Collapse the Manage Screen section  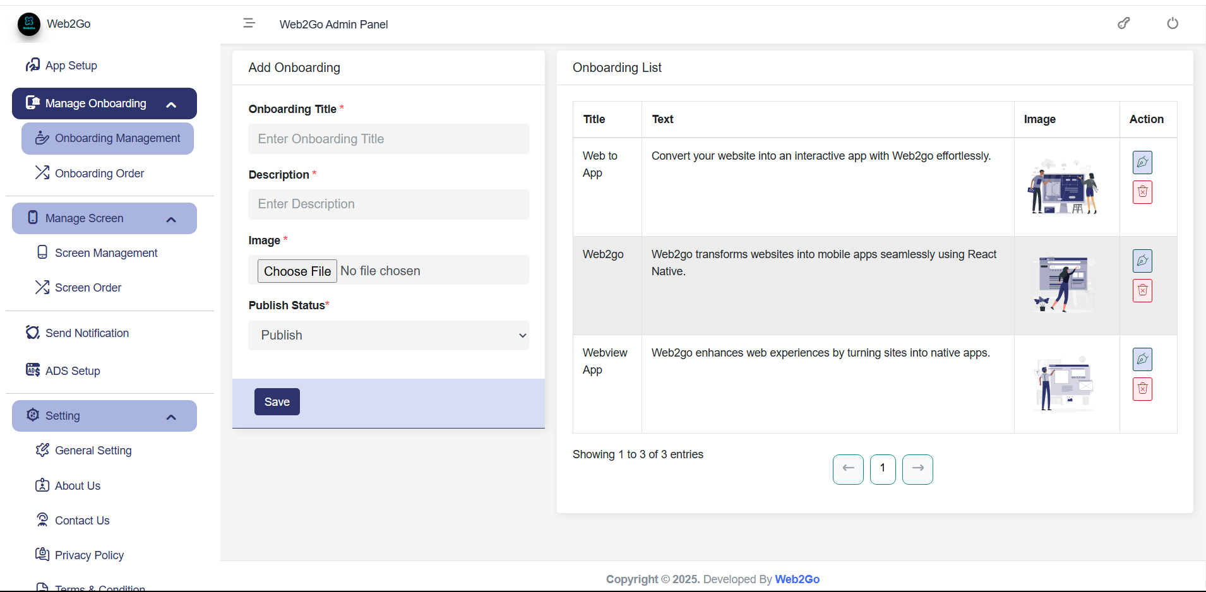170,219
